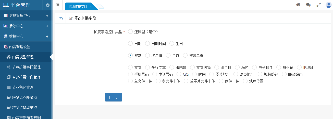The image size is (333, 119).
Task: Select the 网页地址 radio option
Action: coord(236,74)
